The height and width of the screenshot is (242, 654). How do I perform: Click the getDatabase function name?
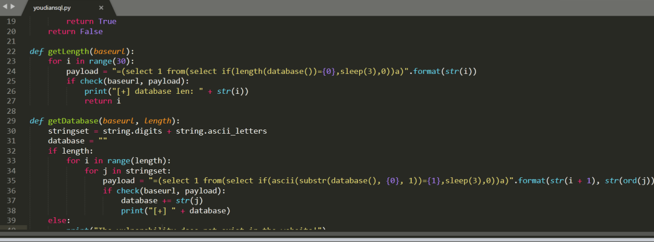(73, 121)
